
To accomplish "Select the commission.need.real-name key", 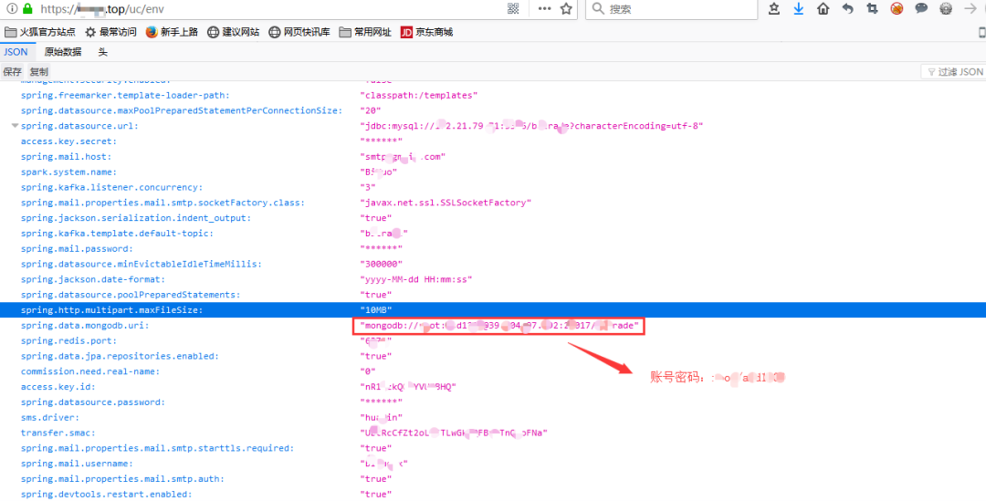I will [90, 371].
